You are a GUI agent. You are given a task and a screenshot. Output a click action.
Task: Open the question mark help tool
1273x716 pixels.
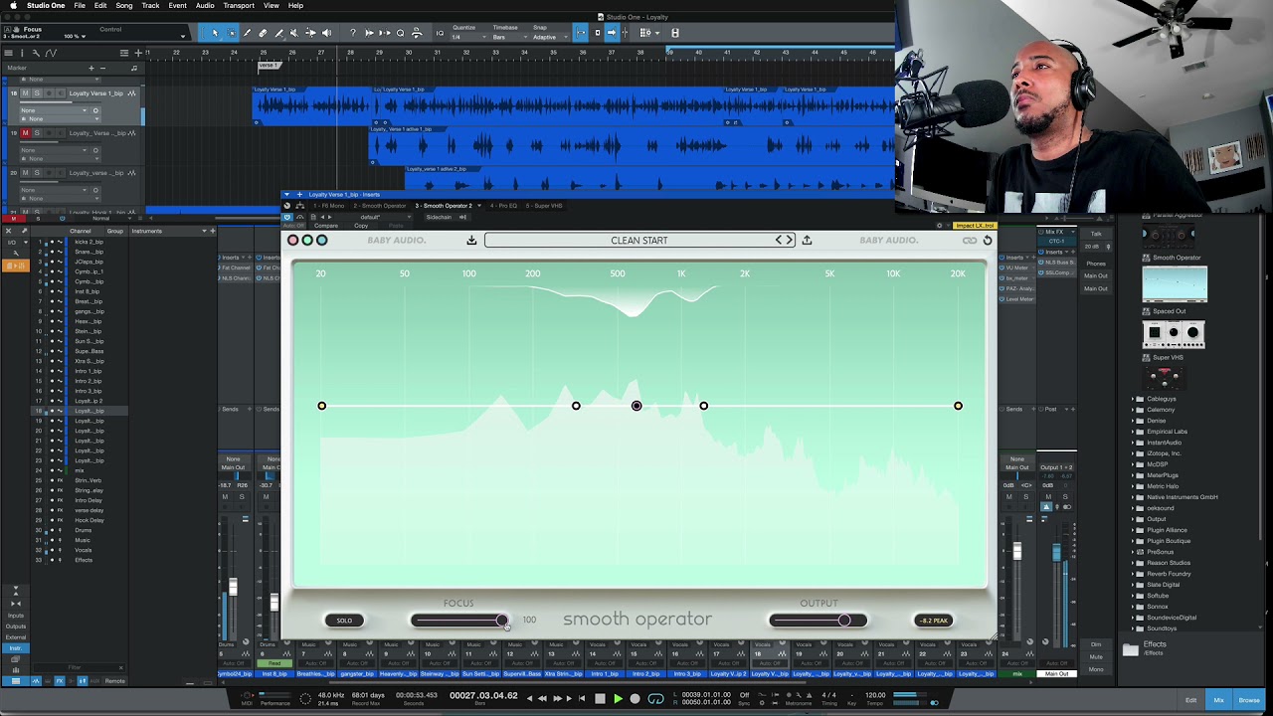coord(352,33)
